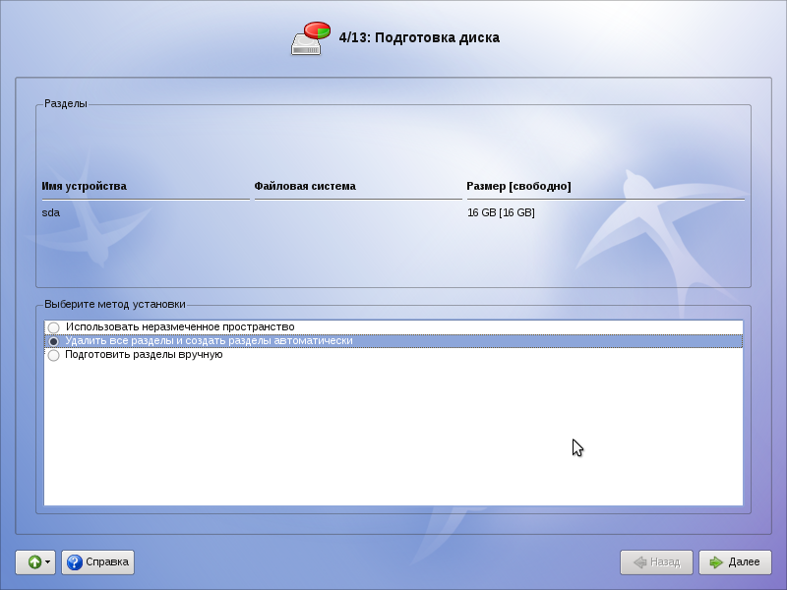
Task: Select 'Использовать неразмеченное пространство' radio button
Action: tap(53, 327)
